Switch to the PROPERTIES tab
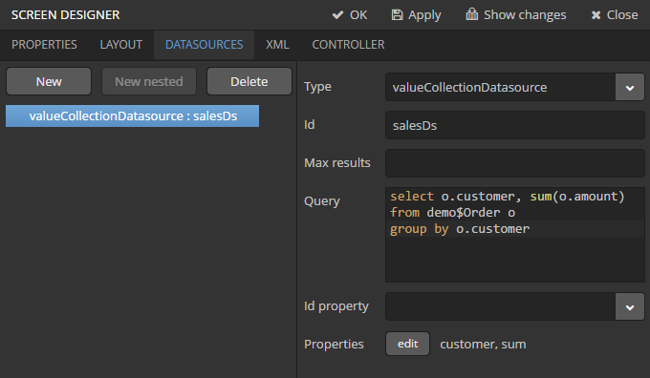Image resolution: width=650 pixels, height=378 pixels. pyautogui.click(x=44, y=45)
